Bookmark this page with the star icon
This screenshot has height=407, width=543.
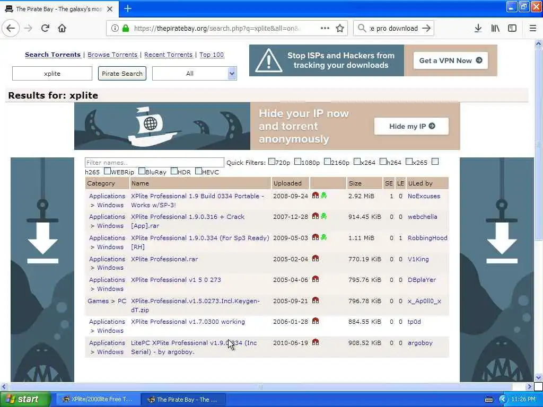coord(340,29)
